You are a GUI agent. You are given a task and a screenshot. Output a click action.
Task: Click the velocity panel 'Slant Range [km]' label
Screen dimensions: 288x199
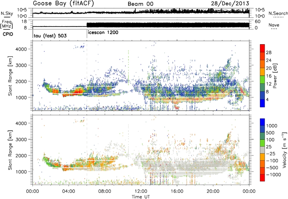pos(10,150)
